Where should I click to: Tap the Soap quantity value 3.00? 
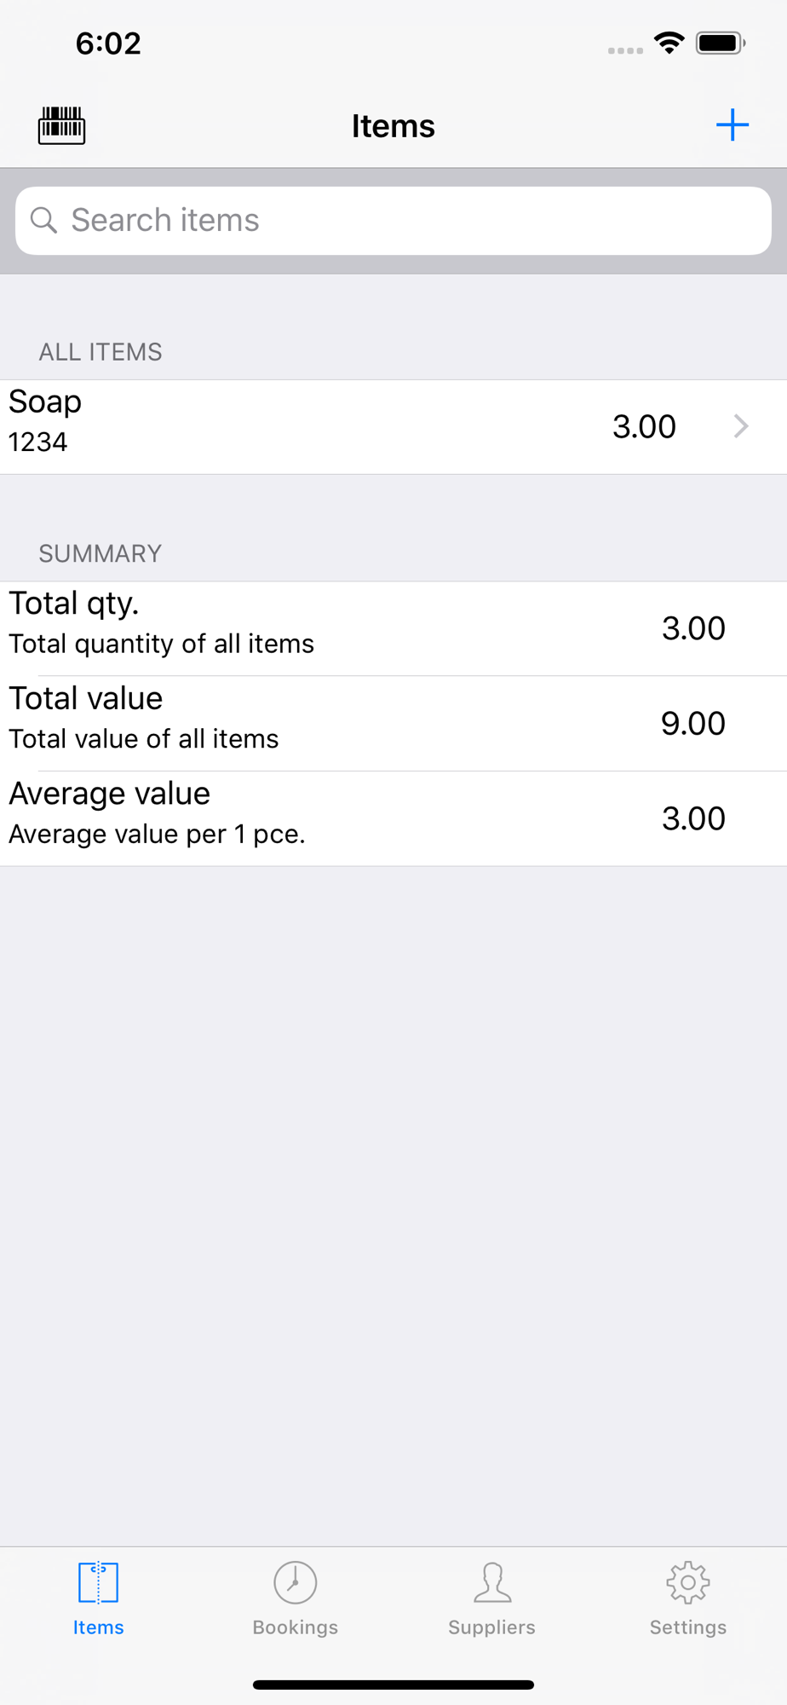point(644,426)
